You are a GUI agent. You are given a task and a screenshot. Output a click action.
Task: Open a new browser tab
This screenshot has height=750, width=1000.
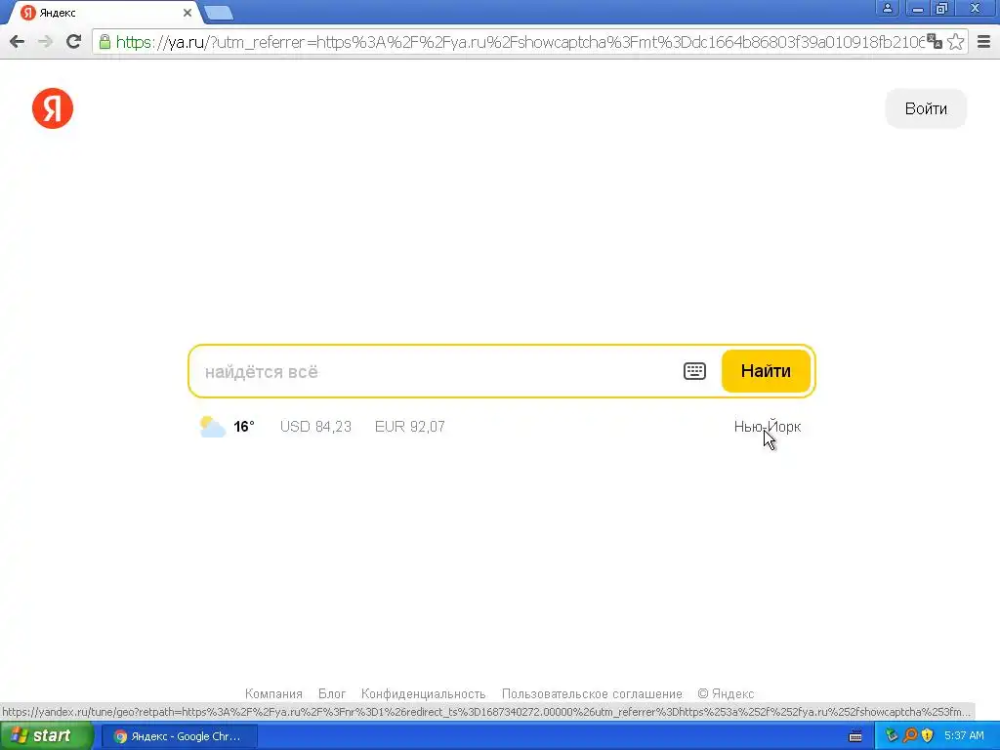pos(219,13)
